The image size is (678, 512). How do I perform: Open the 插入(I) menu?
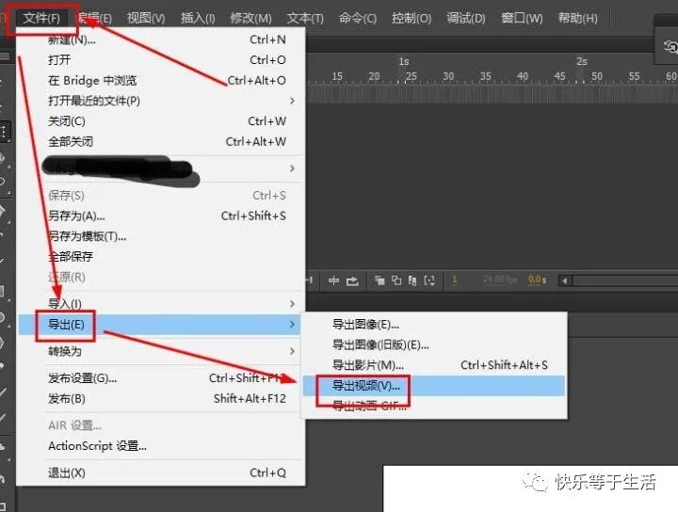click(198, 18)
